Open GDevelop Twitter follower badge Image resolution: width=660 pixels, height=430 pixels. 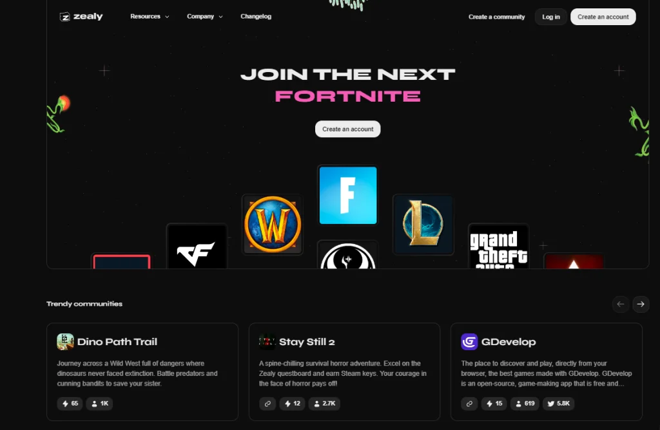(559, 404)
